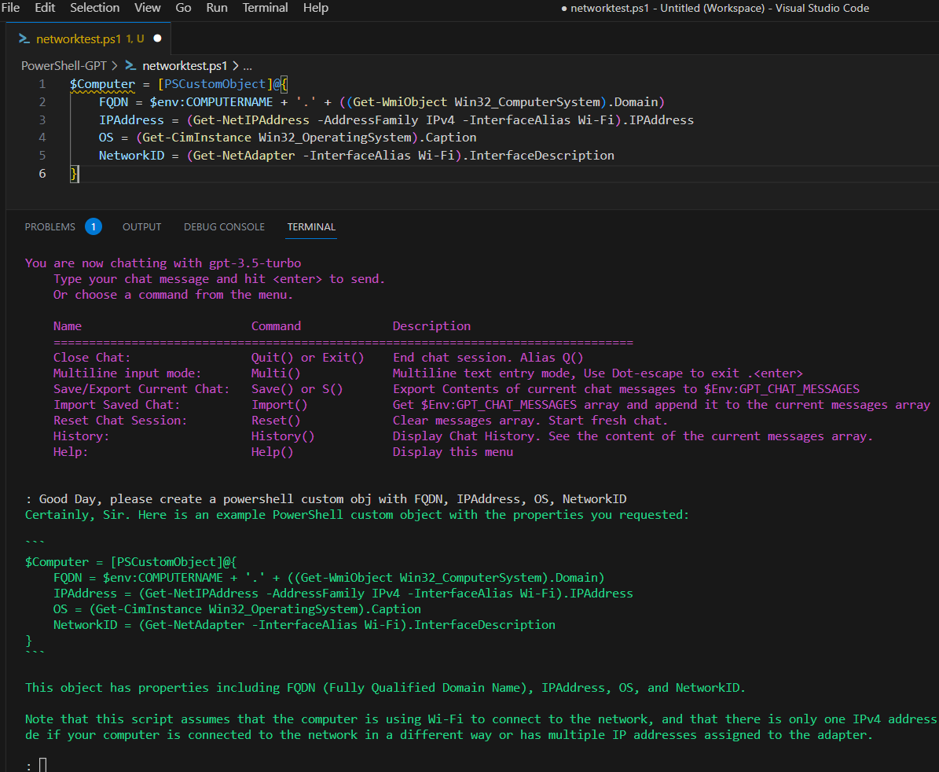Screen dimensions: 939x772
Task: Click Get-CimInstance in editor line 4
Action: click(197, 137)
